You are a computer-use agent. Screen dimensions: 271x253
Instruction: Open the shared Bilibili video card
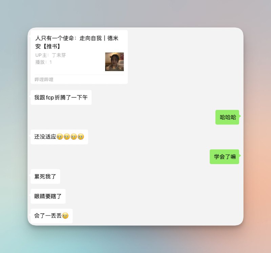[x=79, y=57]
